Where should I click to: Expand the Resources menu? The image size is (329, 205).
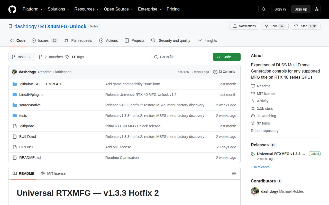(x=87, y=9)
